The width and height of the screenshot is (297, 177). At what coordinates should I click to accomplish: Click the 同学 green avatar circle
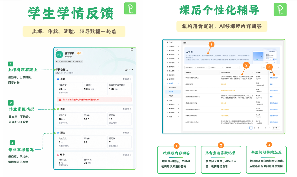[x=59, y=55]
